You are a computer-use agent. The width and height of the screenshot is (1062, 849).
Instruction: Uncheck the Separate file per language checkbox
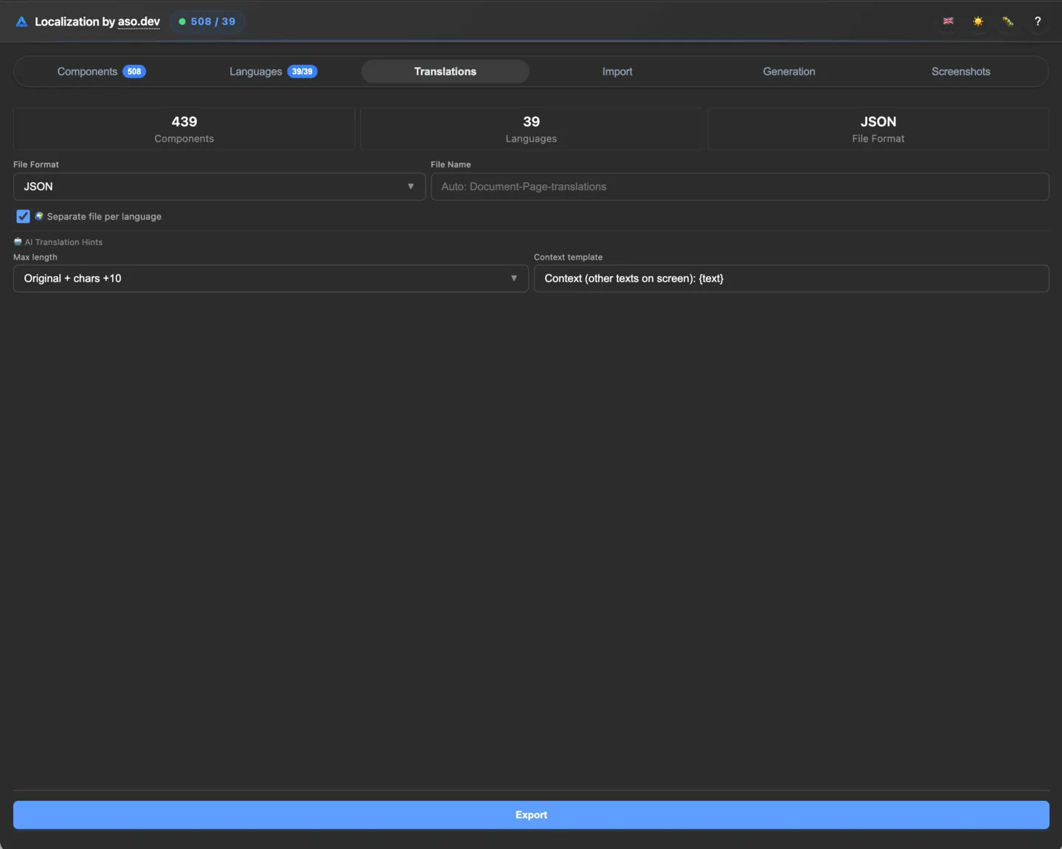click(22, 216)
